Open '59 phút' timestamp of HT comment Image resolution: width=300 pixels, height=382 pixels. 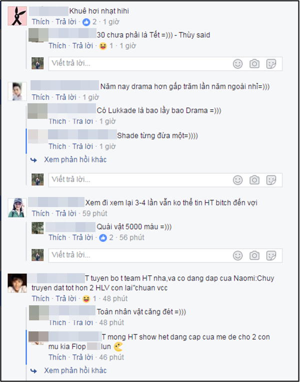tap(94, 214)
